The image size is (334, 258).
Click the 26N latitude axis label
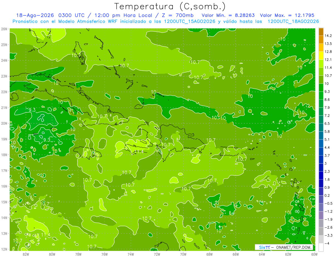pos(4,29)
